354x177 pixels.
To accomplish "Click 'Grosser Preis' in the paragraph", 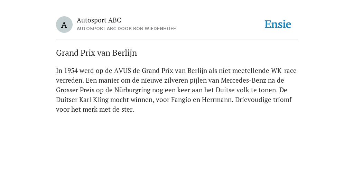I will pyautogui.click(x=75, y=90).
